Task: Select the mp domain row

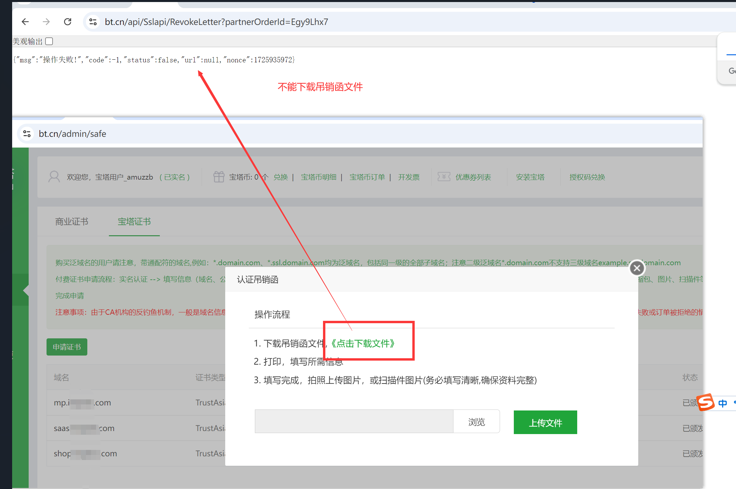Action: (x=375, y=402)
